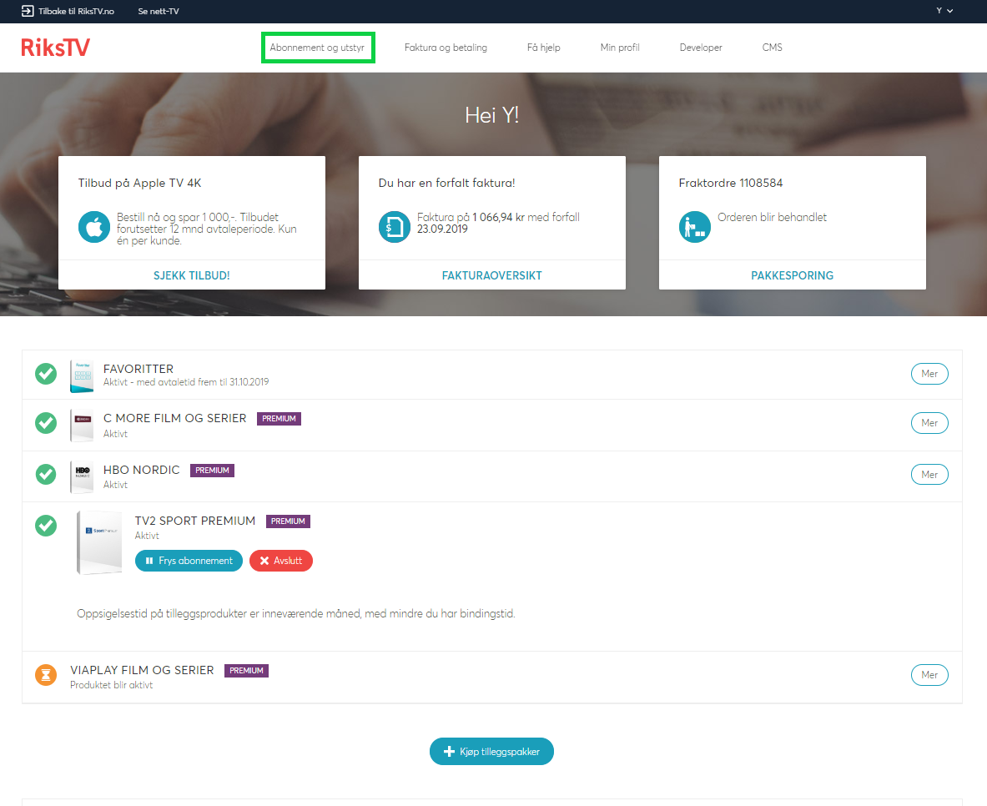This screenshot has height=806, width=987.
Task: Click the VIAPLAY FILM OG SERIER title
Action: [143, 670]
